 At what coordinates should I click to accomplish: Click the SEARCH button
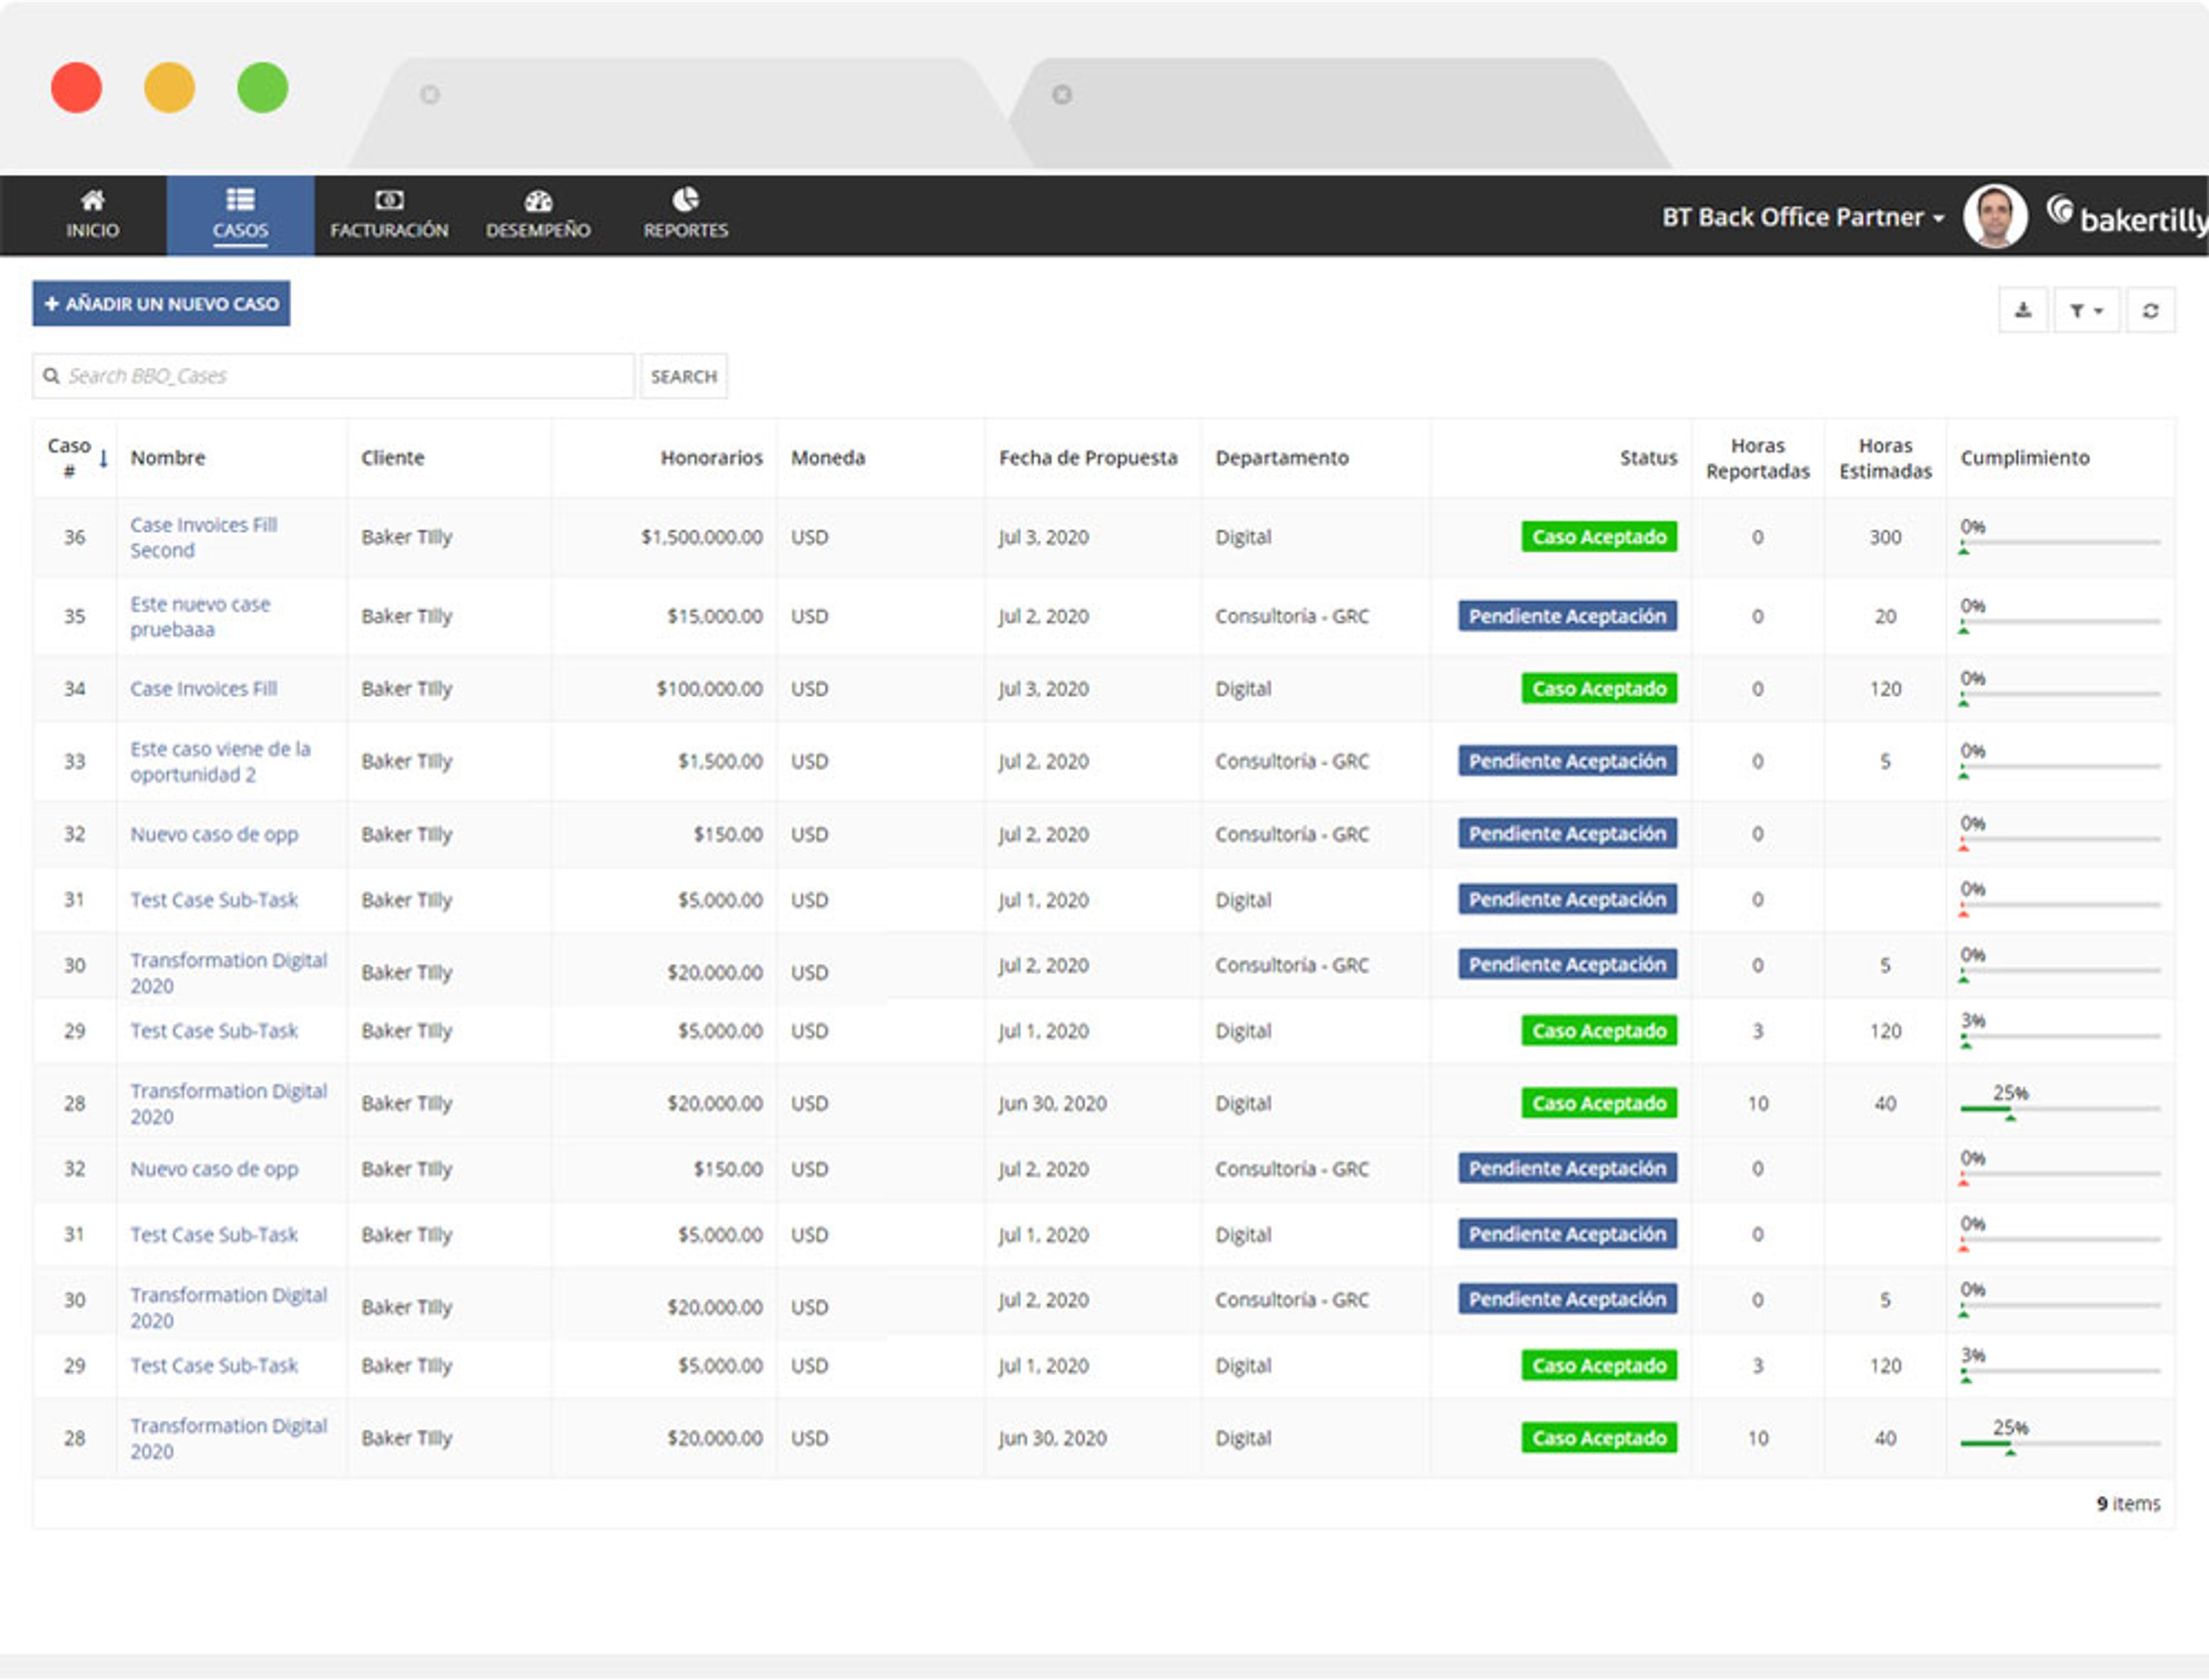point(683,376)
